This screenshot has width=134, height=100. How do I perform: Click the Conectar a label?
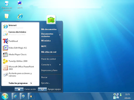46,65
